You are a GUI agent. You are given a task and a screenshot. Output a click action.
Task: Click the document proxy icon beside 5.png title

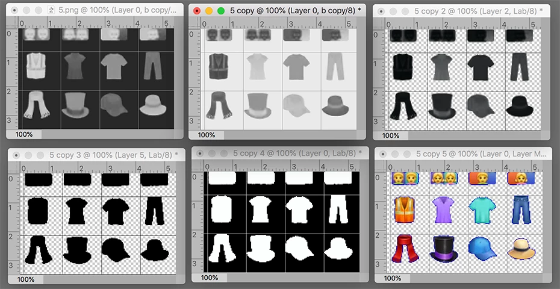pyautogui.click(x=51, y=10)
